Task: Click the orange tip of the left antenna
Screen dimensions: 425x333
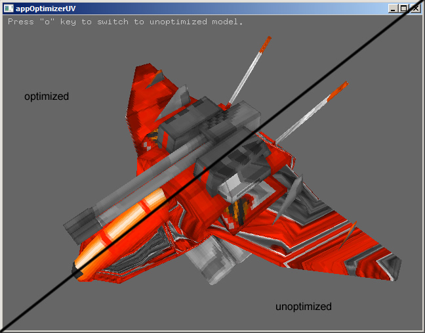Action: point(265,45)
